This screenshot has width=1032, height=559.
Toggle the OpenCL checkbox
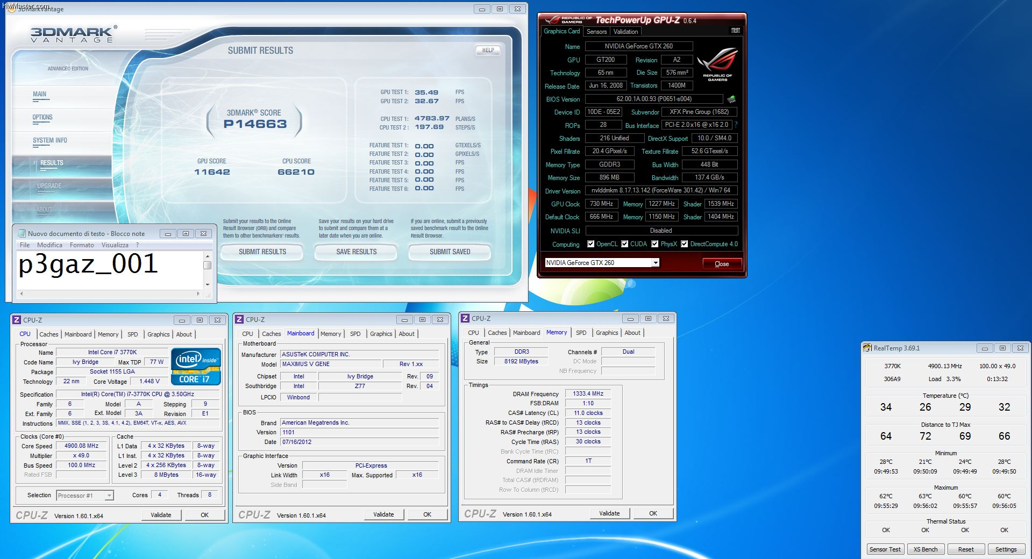click(x=591, y=244)
